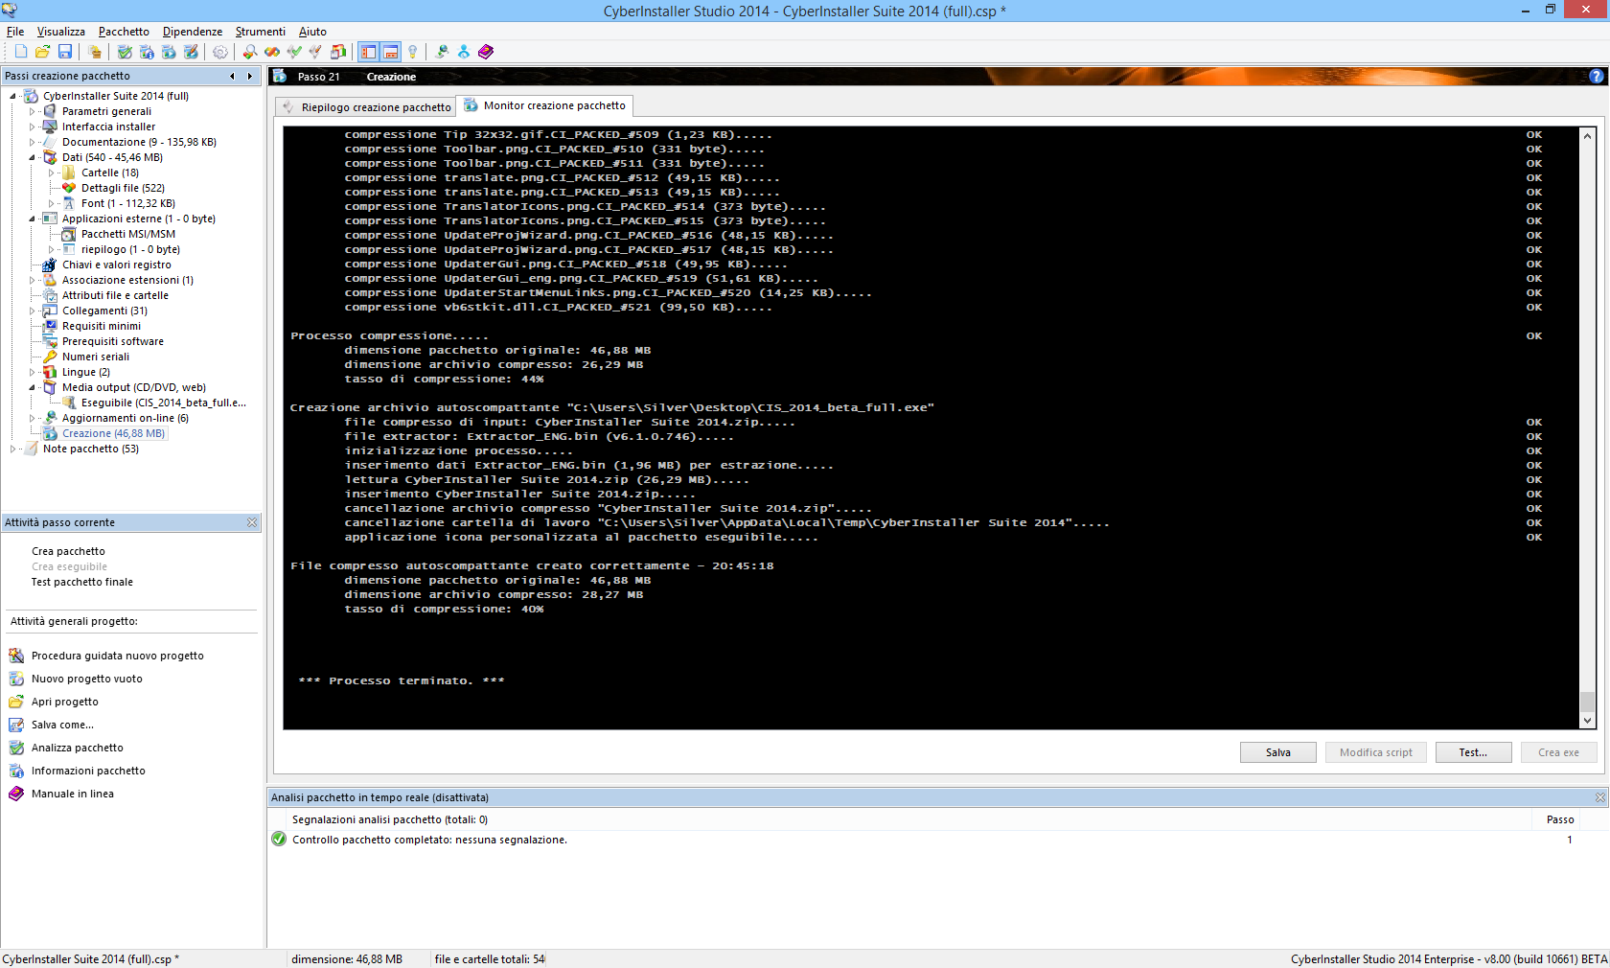This screenshot has width=1610, height=968.
Task: Click the create package play toolbar icon
Action: (169, 52)
